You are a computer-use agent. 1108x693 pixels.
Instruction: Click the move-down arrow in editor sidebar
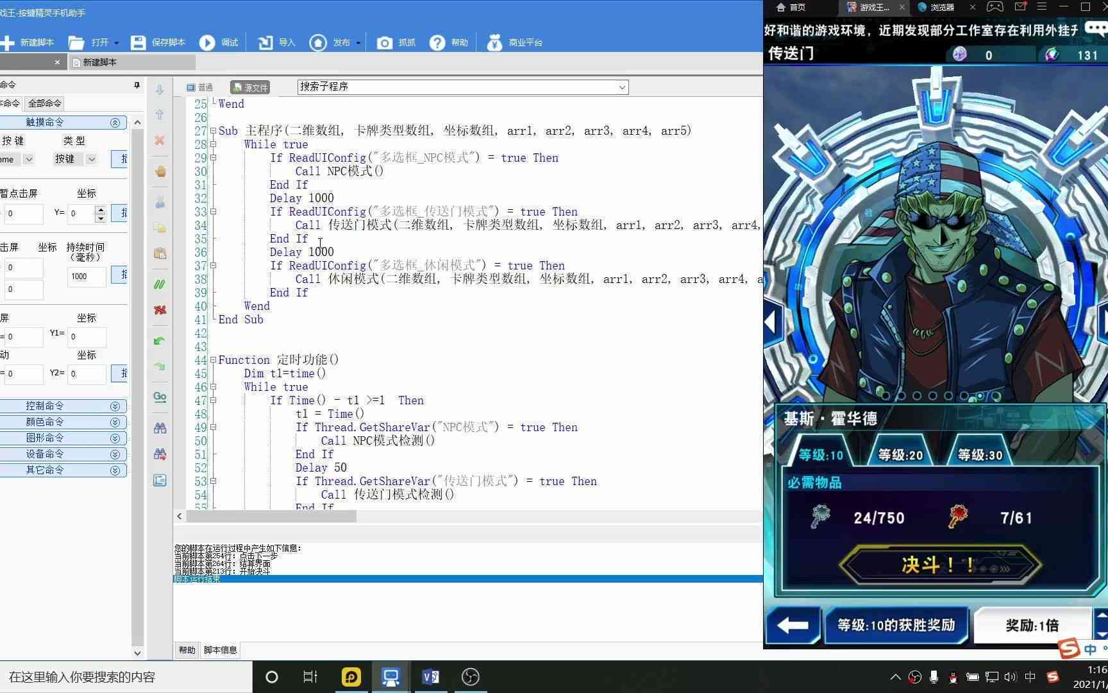tap(160, 90)
